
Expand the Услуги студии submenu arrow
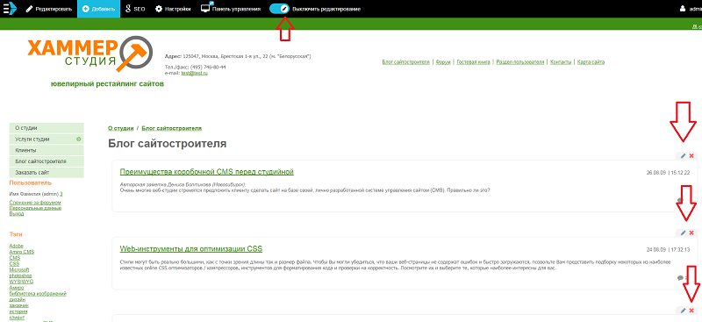[79, 140]
